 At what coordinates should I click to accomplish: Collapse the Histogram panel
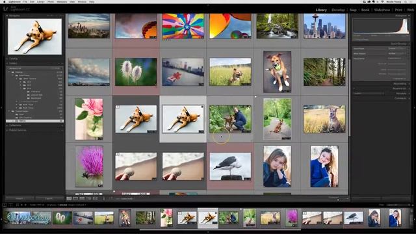[x=409, y=16]
